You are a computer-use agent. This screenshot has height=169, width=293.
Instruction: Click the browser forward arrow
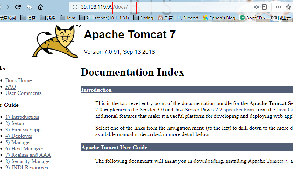coord(7,7)
